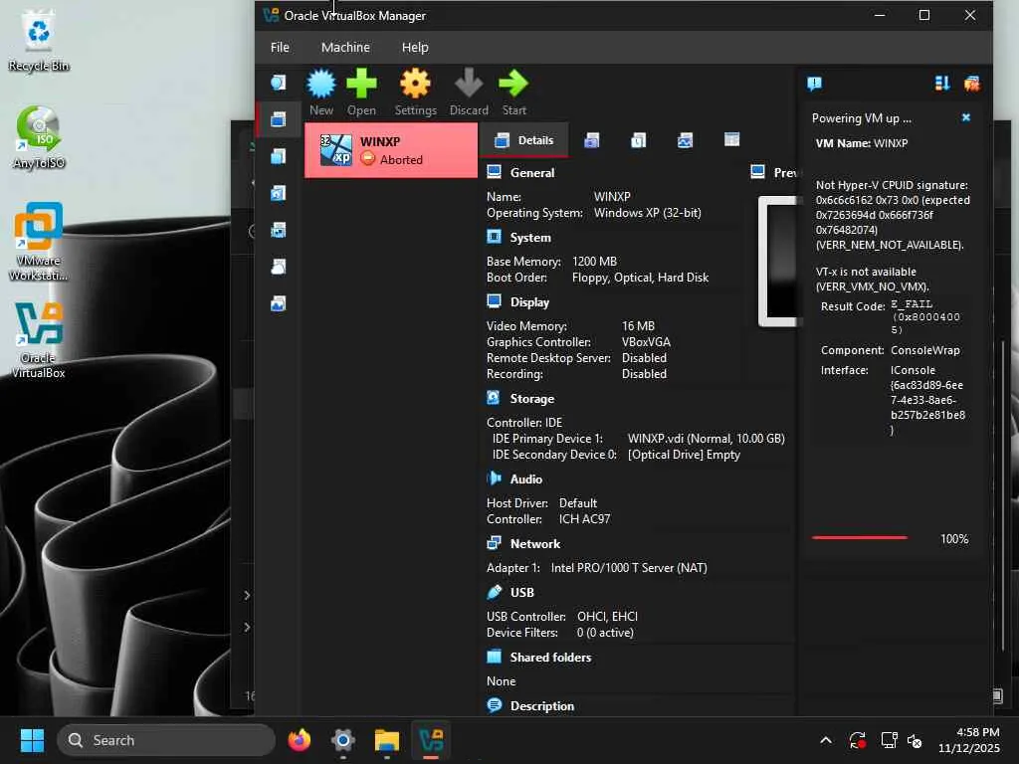Switch to the Logs tab icon
1019x764 pixels.
point(638,139)
